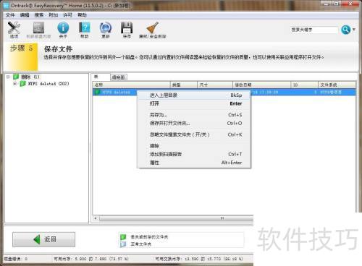This screenshot has width=362, height=266.
Task: Sort by the File system column header
Action: click(x=337, y=85)
